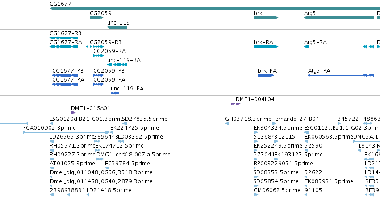Select the LD21418.5prime EST label
The image size is (380, 197).
pos(109,190)
